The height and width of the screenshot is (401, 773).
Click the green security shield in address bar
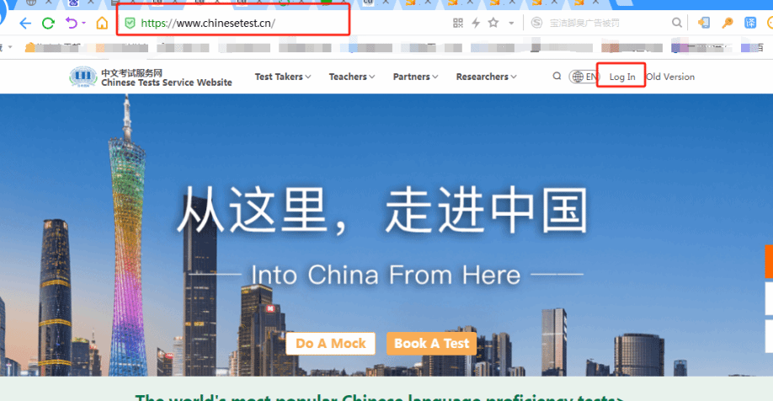(x=130, y=23)
